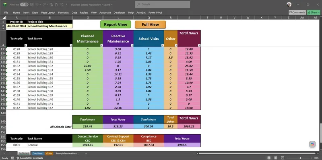Open the Reactive Maintenance filter dropdown

(132, 45)
